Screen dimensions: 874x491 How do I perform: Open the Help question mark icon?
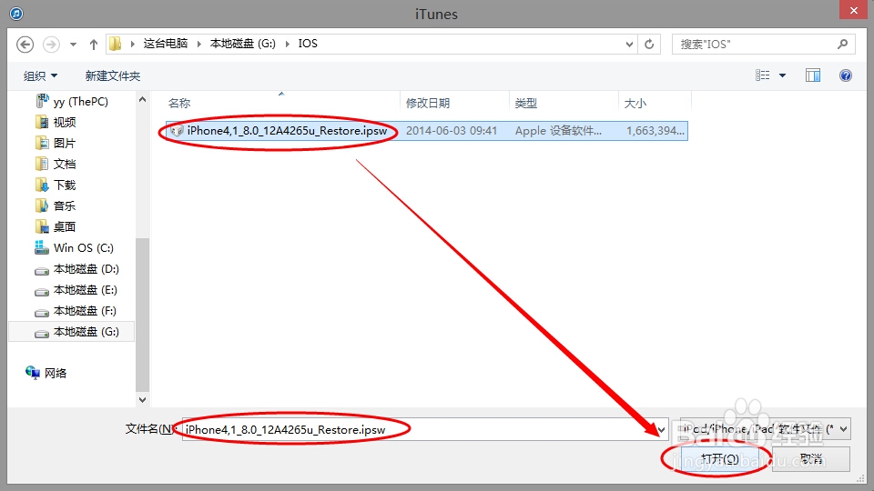[x=846, y=75]
